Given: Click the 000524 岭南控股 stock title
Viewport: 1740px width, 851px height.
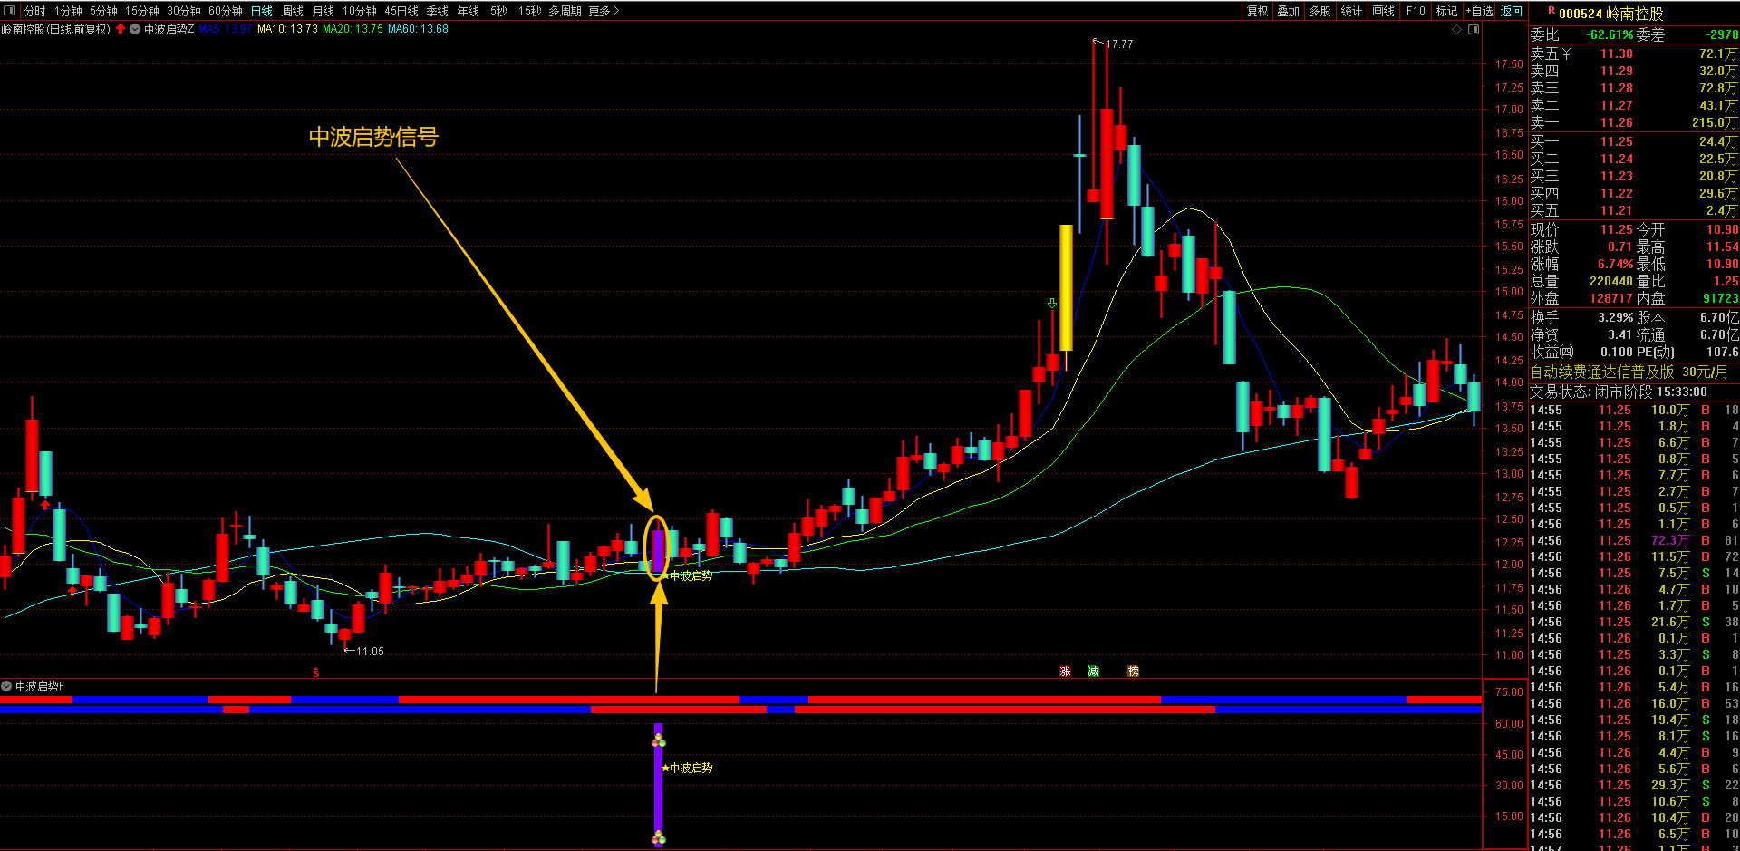Looking at the screenshot, I should 1610,14.
